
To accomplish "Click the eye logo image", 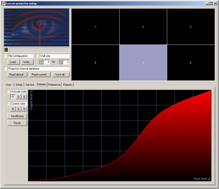I will pyautogui.click(x=37, y=27).
